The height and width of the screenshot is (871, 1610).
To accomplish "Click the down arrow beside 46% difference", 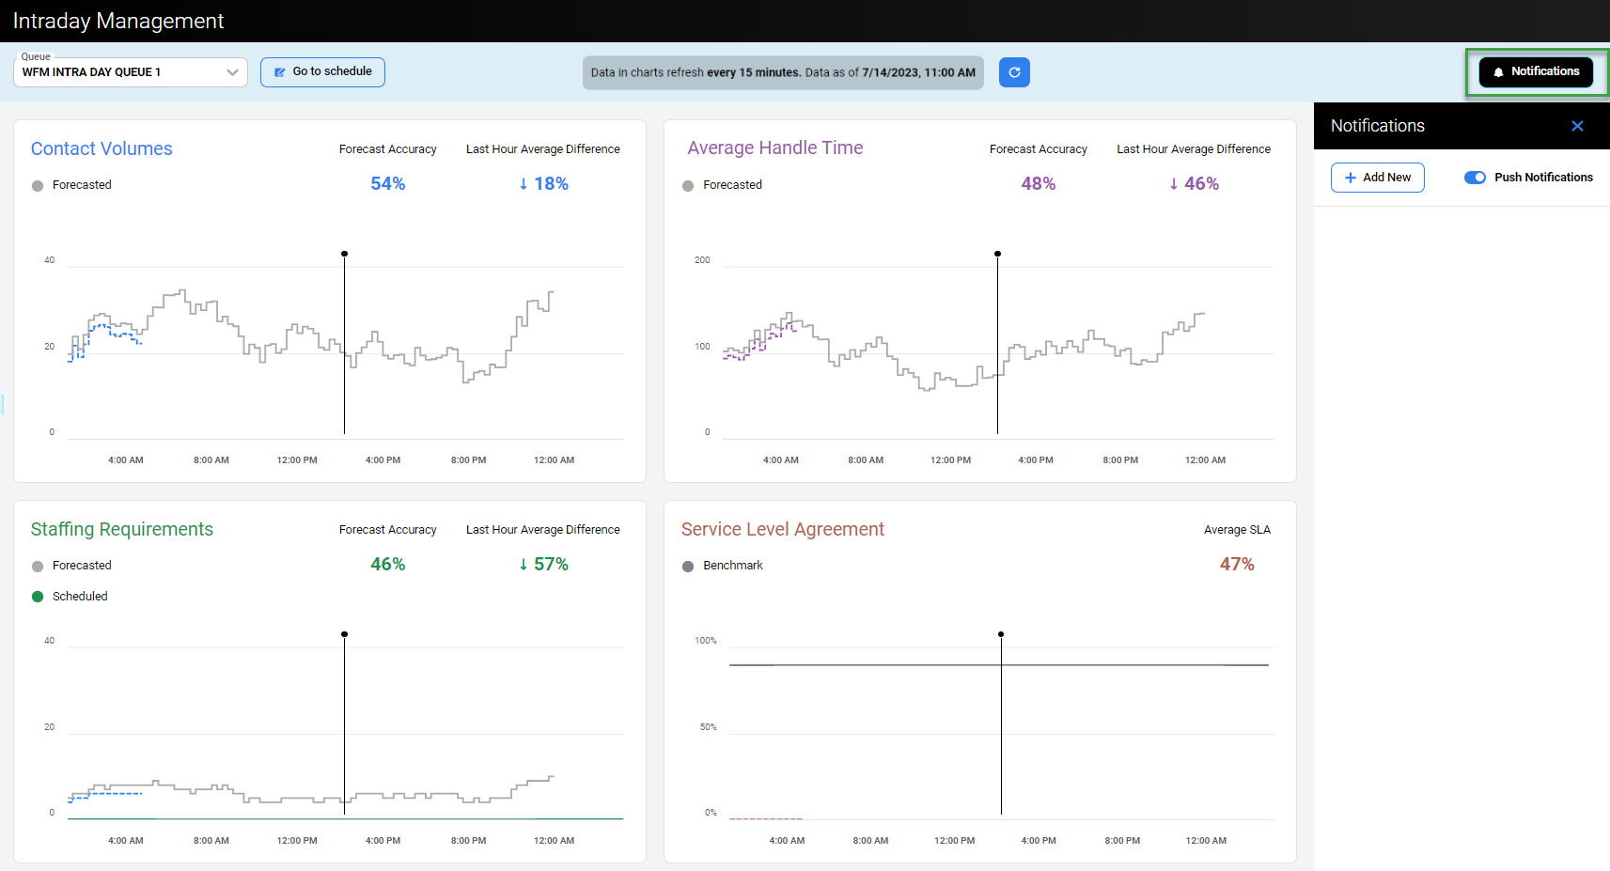I will [1174, 184].
